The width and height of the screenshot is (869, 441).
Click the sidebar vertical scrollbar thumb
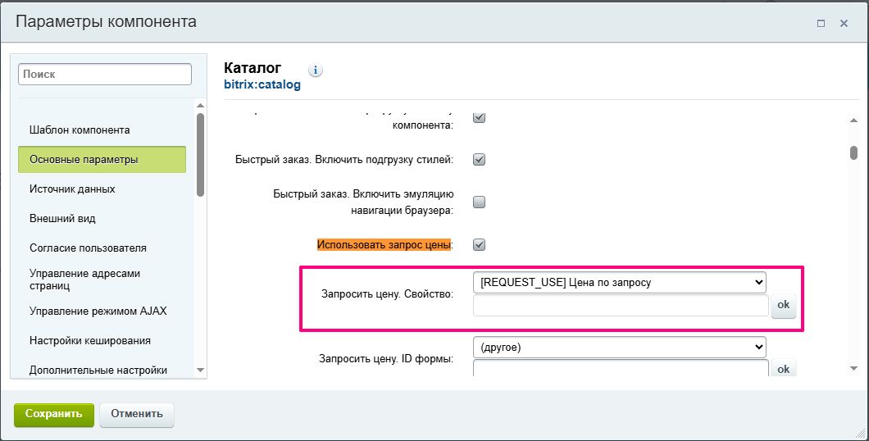click(201, 154)
